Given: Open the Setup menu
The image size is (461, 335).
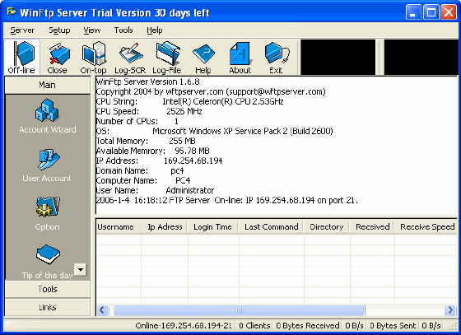Looking at the screenshot, I should point(59,30).
